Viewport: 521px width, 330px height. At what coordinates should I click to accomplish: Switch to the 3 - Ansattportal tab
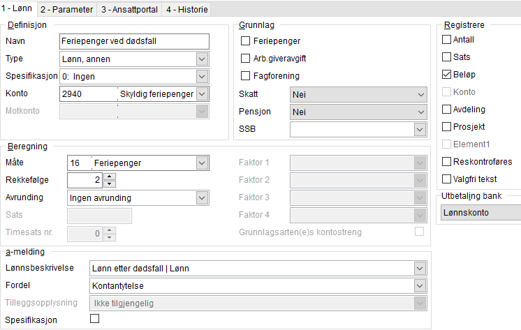click(x=130, y=10)
